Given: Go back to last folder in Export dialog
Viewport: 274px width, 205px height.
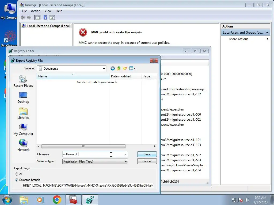Looking at the screenshot, I should tap(113, 69).
